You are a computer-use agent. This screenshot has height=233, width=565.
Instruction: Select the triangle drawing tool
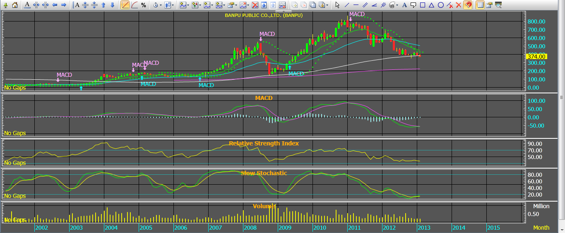(431, 5)
